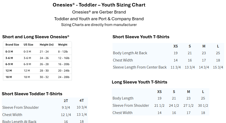Click the '0-3 M' brand size row label

[9, 51]
